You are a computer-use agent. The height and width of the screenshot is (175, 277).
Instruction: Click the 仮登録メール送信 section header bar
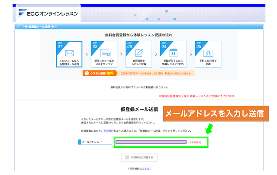click(x=139, y=26)
